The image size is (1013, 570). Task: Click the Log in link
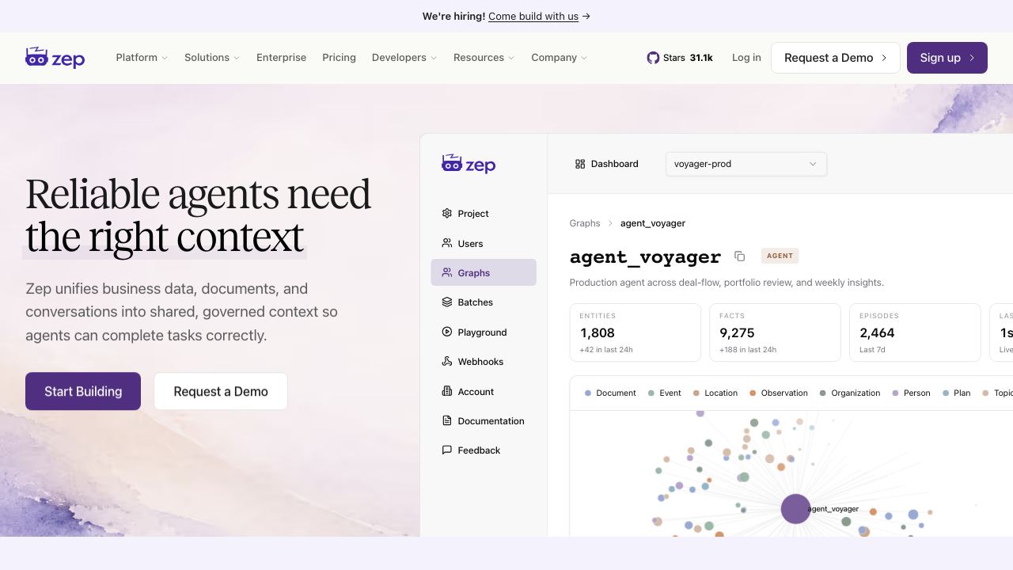click(x=746, y=58)
